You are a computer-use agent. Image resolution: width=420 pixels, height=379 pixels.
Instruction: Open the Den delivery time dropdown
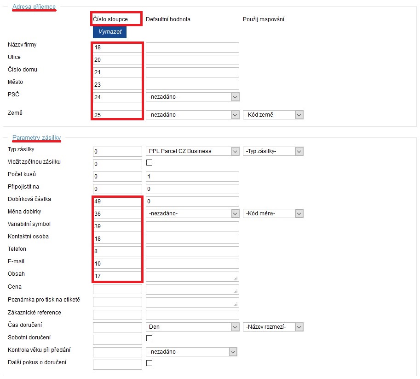(192, 327)
